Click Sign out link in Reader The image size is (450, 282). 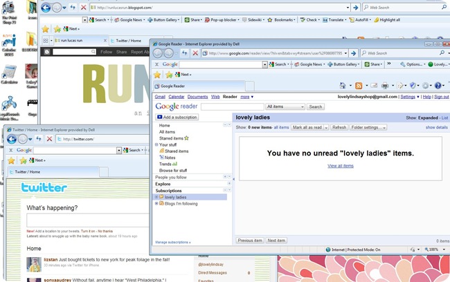[x=442, y=97]
